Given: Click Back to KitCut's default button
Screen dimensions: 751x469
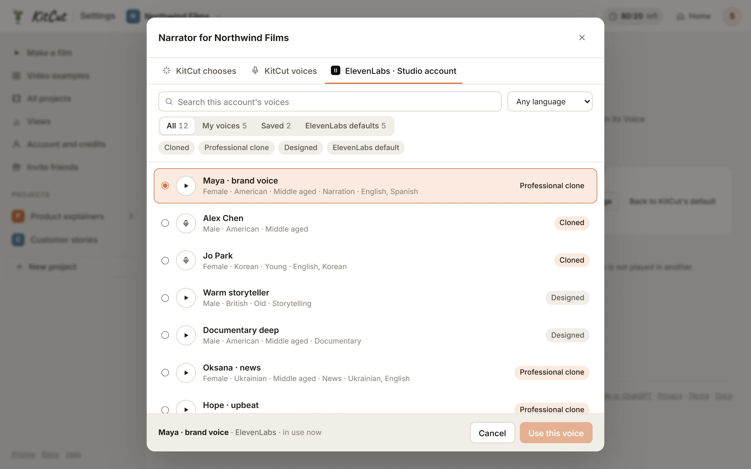Looking at the screenshot, I should (672, 201).
